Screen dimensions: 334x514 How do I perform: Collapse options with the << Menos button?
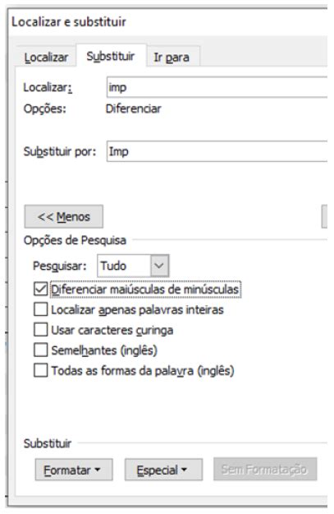tap(64, 216)
